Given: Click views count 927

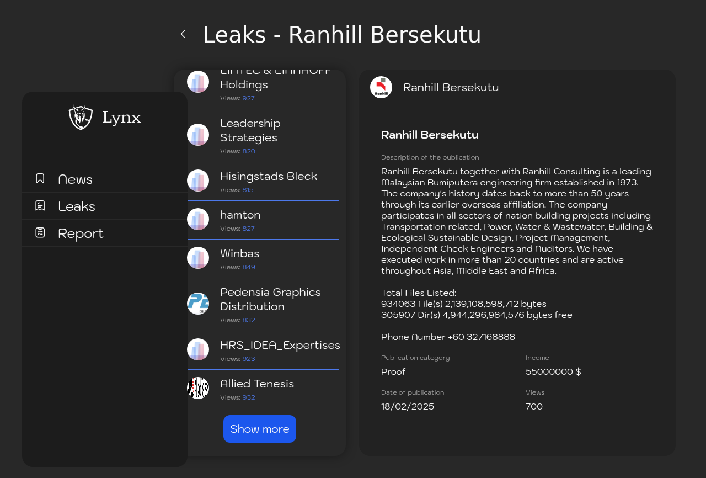Looking at the screenshot, I should tap(248, 98).
